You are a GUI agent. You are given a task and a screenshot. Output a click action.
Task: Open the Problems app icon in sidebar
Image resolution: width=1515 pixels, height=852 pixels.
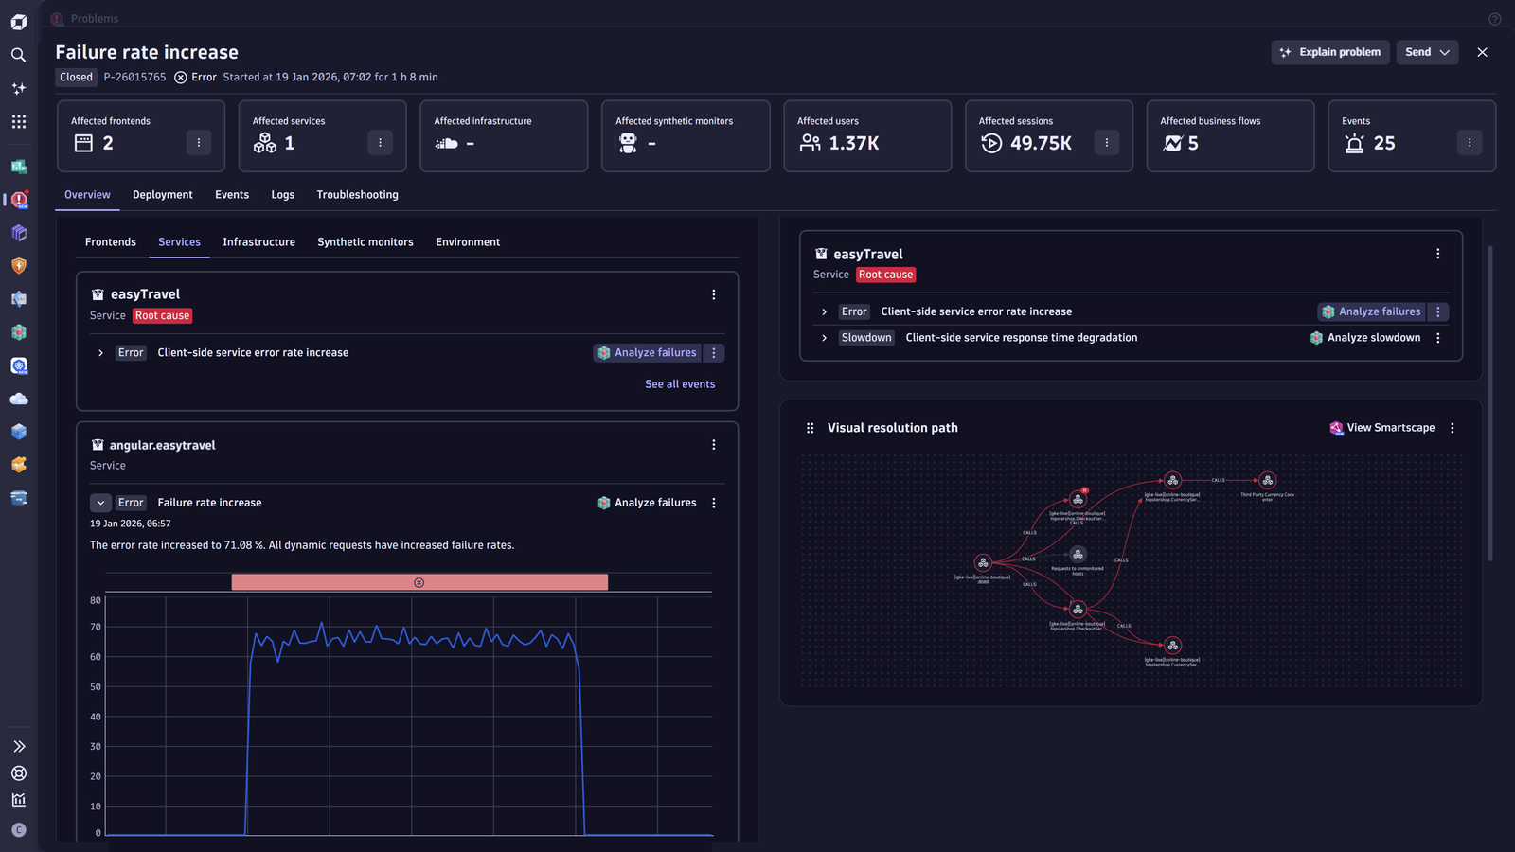pyautogui.click(x=18, y=200)
